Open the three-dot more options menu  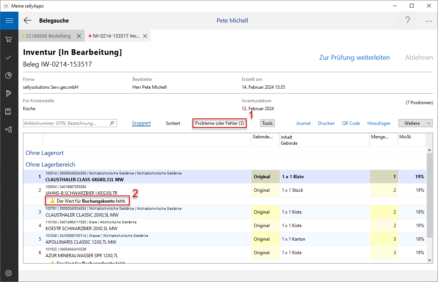tap(429, 21)
